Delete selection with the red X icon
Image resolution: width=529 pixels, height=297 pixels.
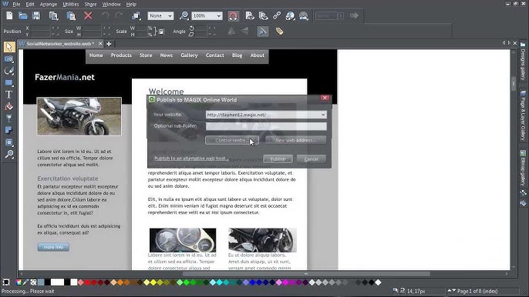(x=88, y=15)
